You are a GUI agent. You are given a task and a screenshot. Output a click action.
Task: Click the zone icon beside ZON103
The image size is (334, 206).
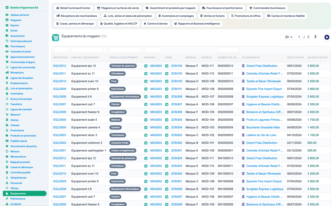click(x=167, y=74)
